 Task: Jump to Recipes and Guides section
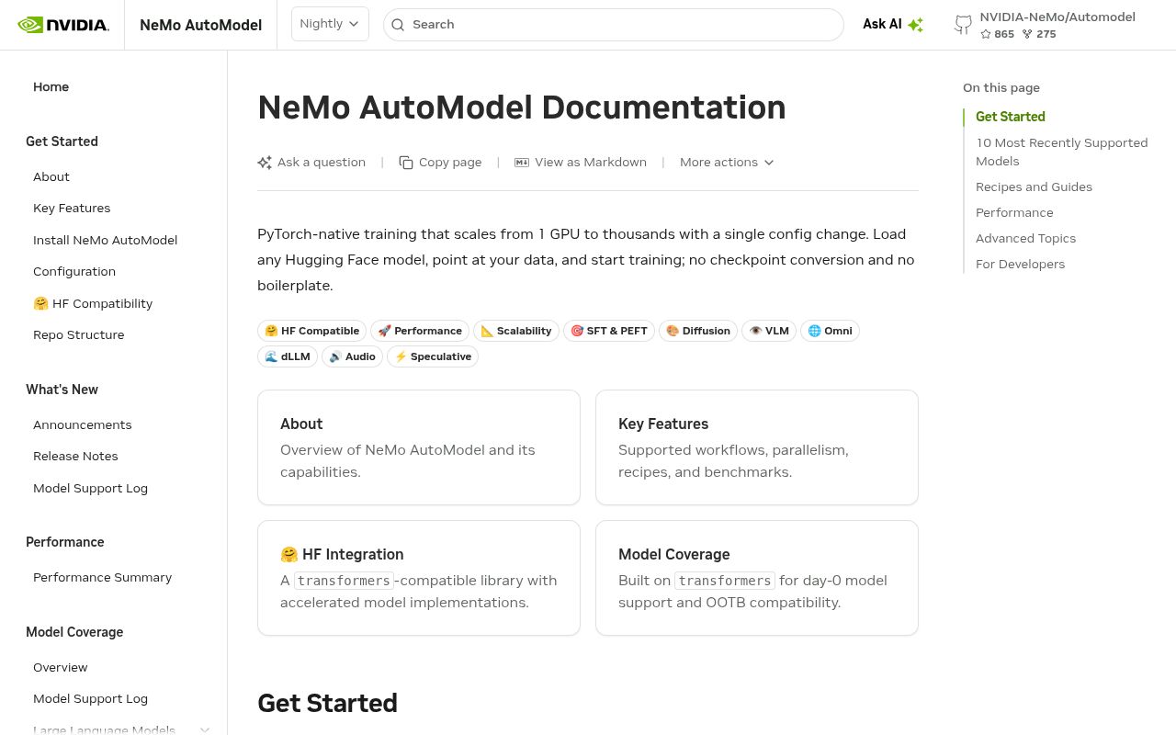1034,187
